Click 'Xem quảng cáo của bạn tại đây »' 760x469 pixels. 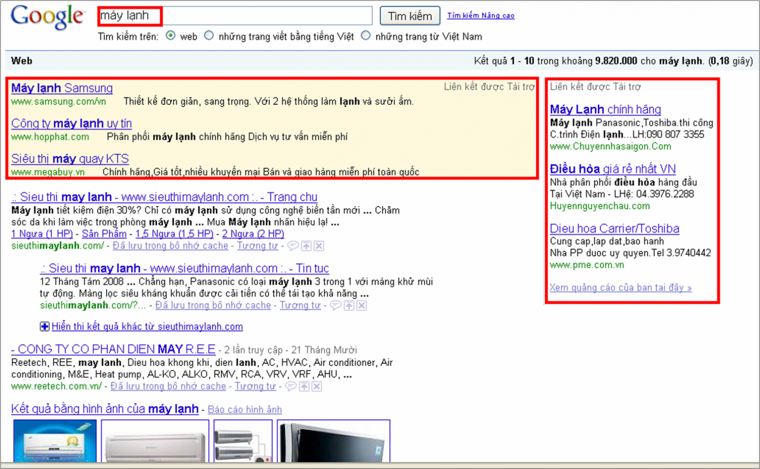[620, 288]
